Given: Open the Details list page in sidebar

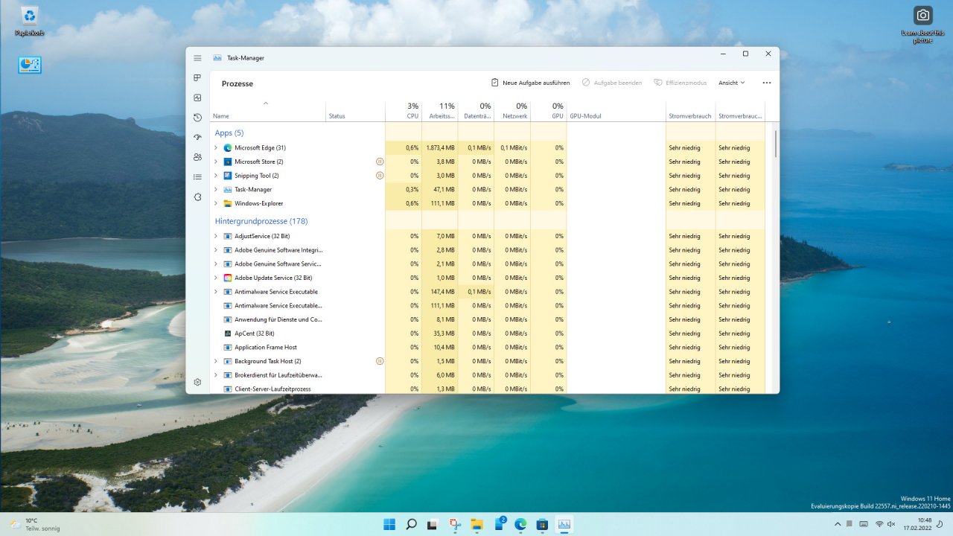Looking at the screenshot, I should (197, 177).
